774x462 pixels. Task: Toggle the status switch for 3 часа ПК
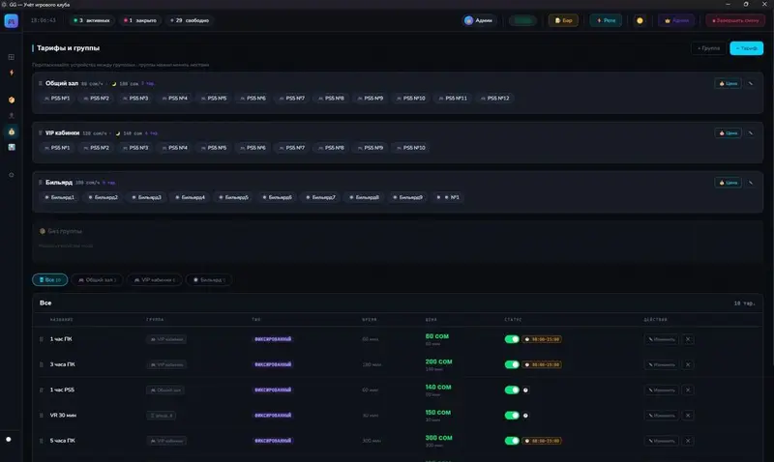pyautogui.click(x=512, y=364)
